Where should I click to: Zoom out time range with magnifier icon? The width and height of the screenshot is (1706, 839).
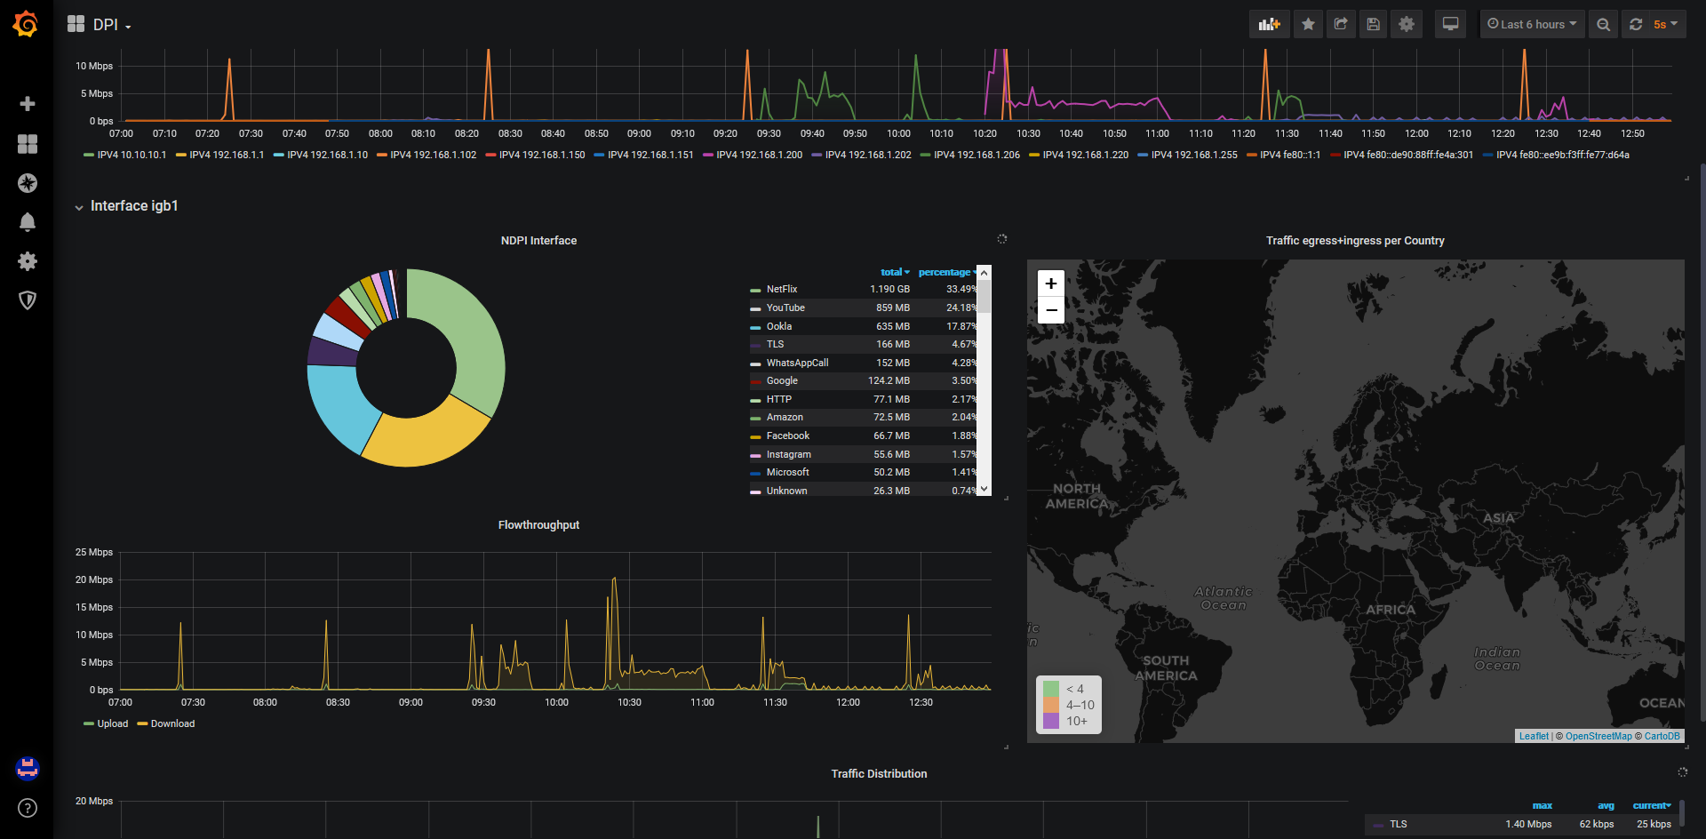point(1603,24)
